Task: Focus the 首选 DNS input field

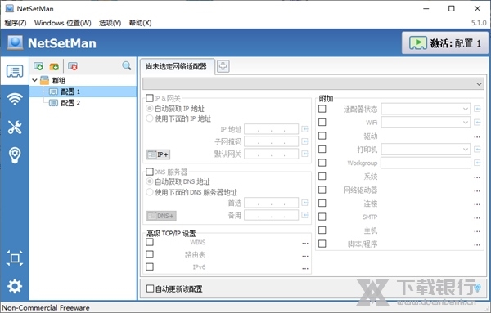Action: tap(271, 203)
